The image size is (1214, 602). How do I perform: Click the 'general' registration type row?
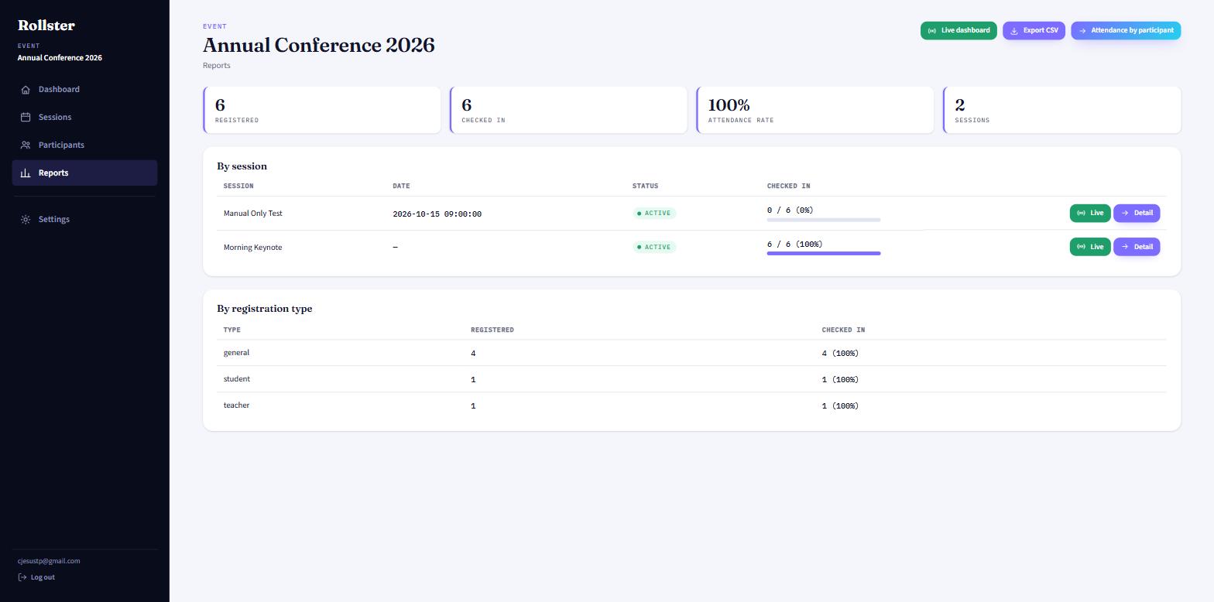(691, 353)
